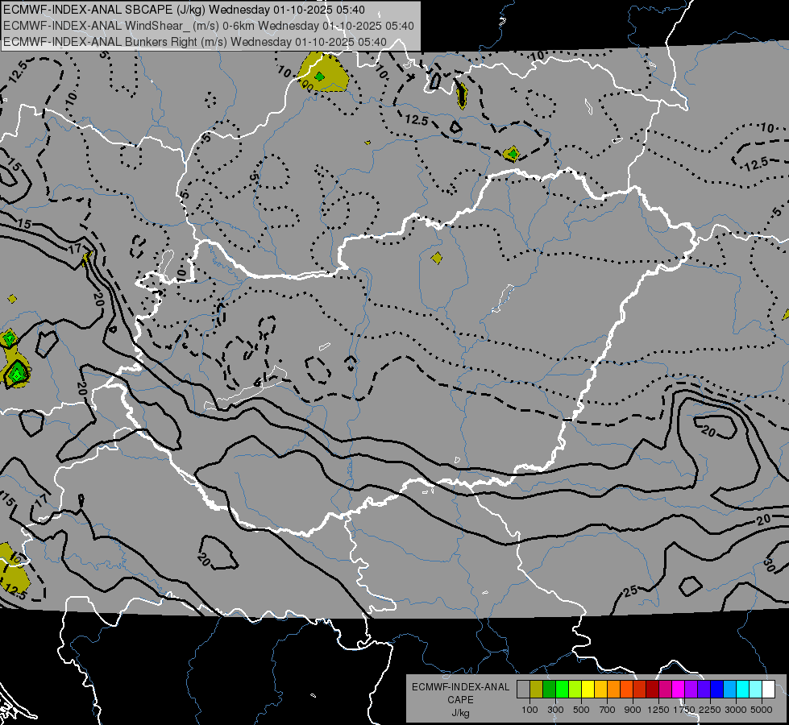
Task: Click the 25 contour label on map
Action: coord(630,591)
